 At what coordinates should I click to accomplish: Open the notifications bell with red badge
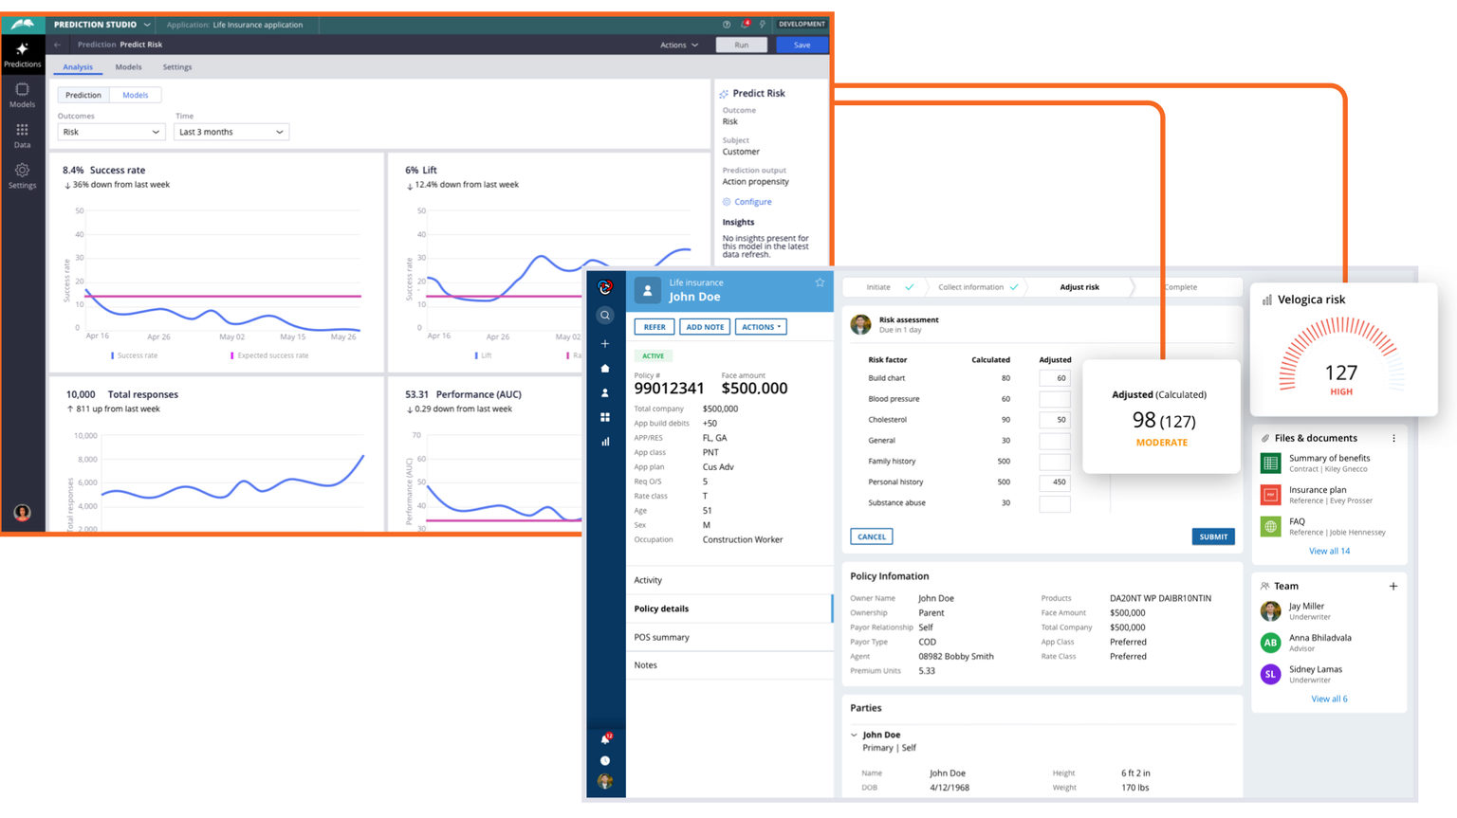tap(605, 737)
